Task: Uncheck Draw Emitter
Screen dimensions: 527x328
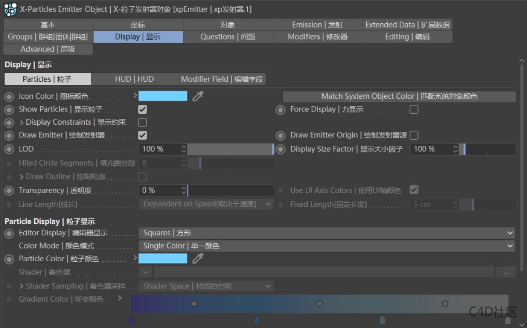Action: (x=142, y=135)
